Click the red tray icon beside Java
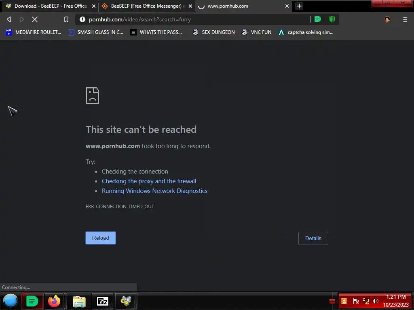Screen dimensions: 414x310 332,301
